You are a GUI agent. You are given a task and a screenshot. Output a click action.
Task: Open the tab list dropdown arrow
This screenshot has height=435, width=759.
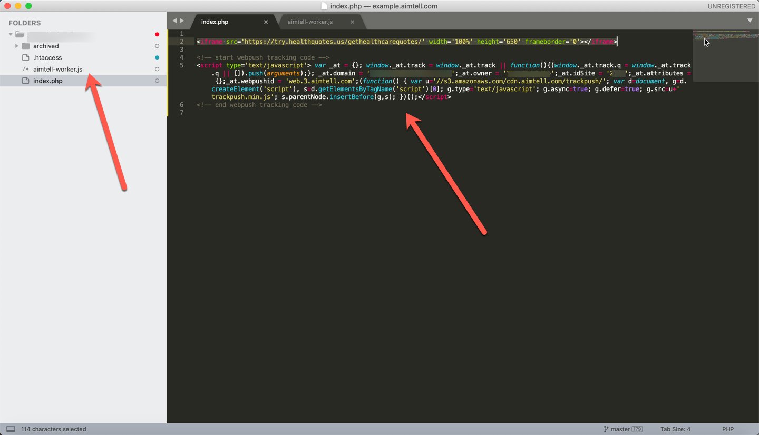point(750,21)
